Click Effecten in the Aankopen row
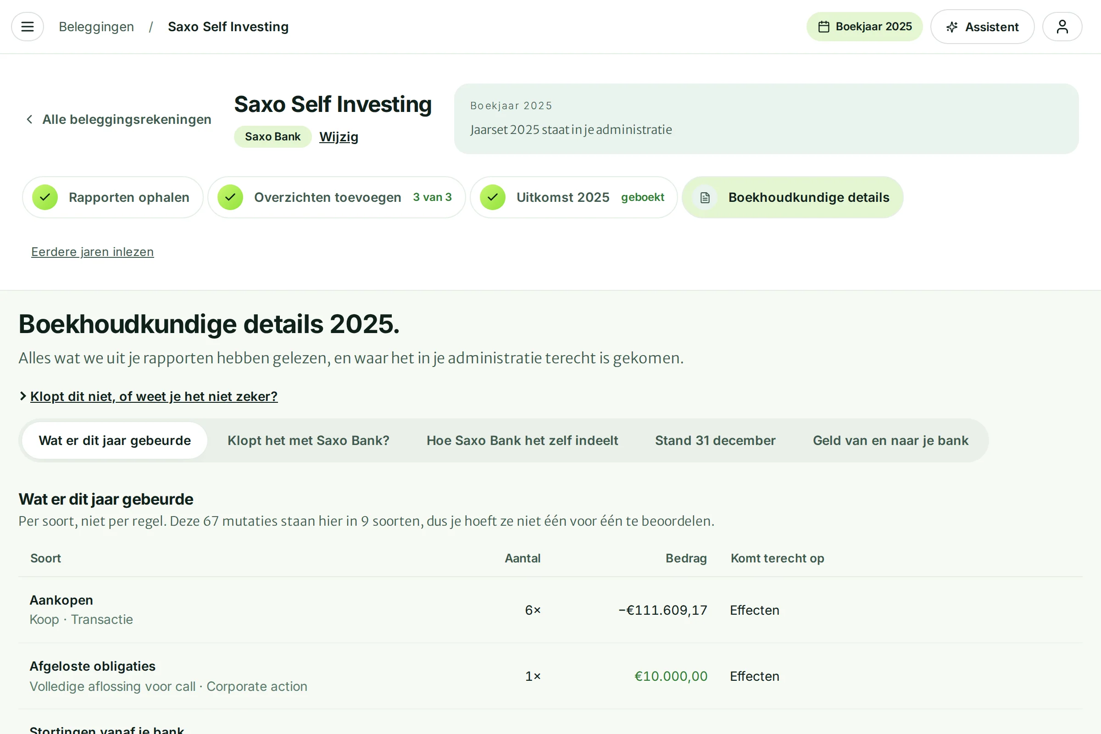The height and width of the screenshot is (734, 1101). (755, 610)
